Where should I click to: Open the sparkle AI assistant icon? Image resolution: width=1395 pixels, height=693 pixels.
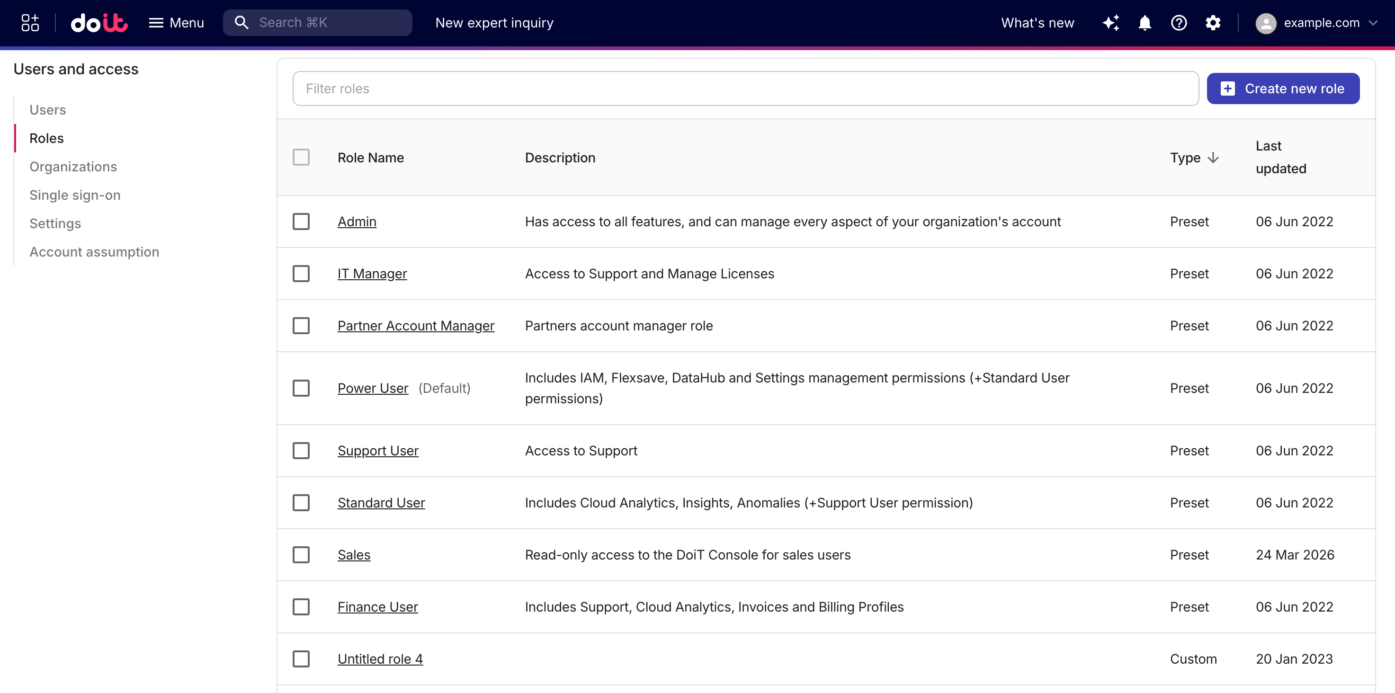[1111, 23]
